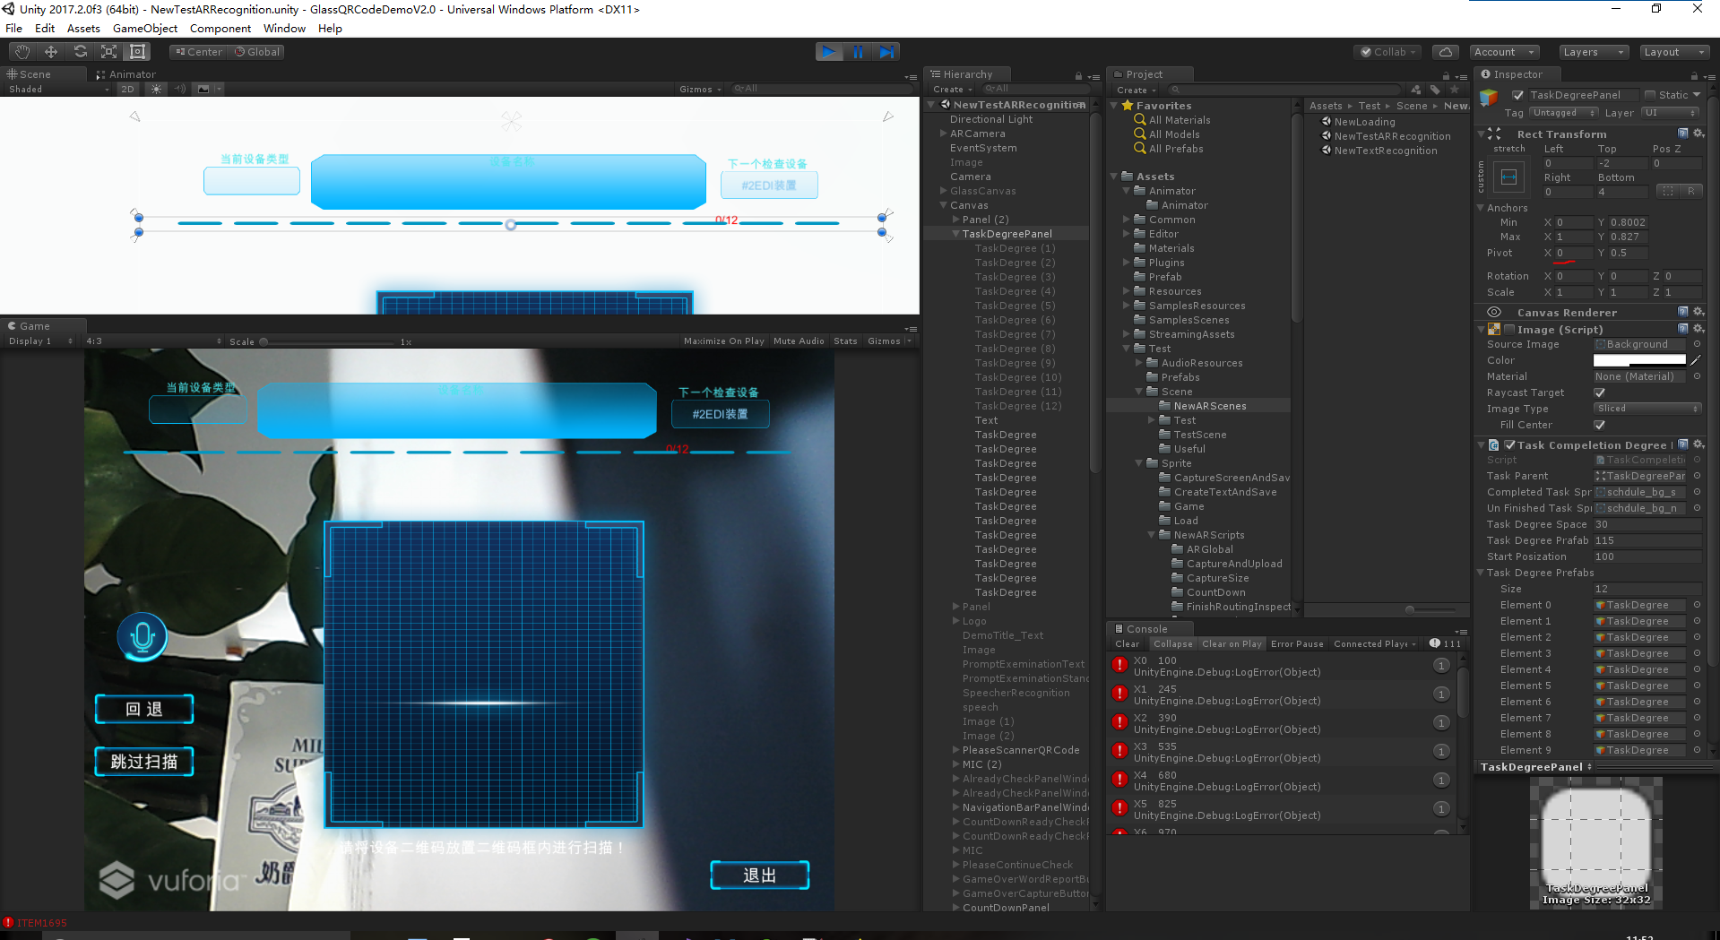Toggle the Fill Center checkbox

point(1600,425)
